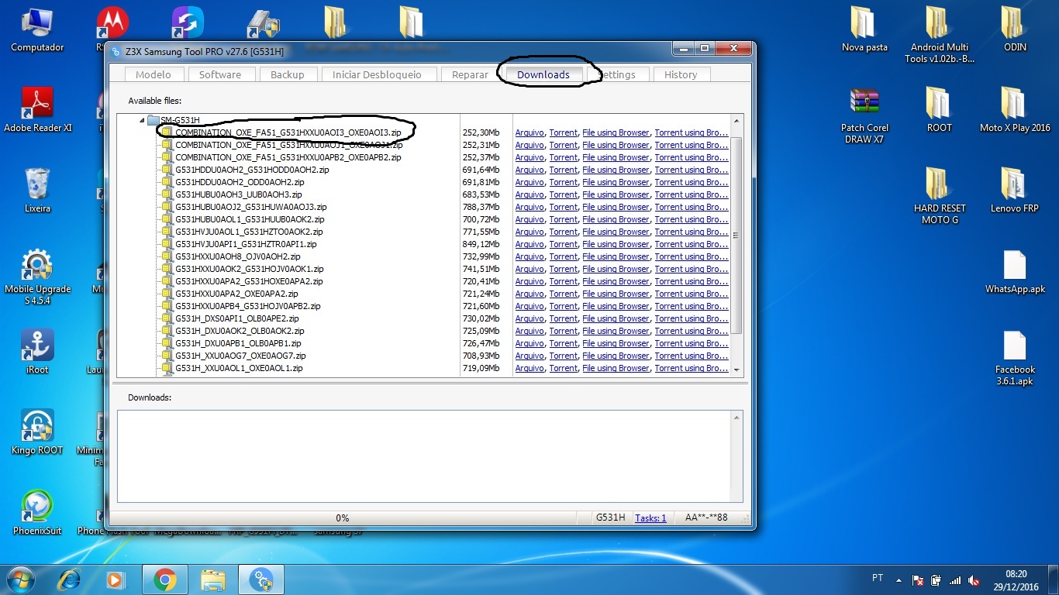Select G531HXXU0AOK2_G531HOJV0AOK1.zip file row
Screen dimensions: 1059x595
(250, 269)
